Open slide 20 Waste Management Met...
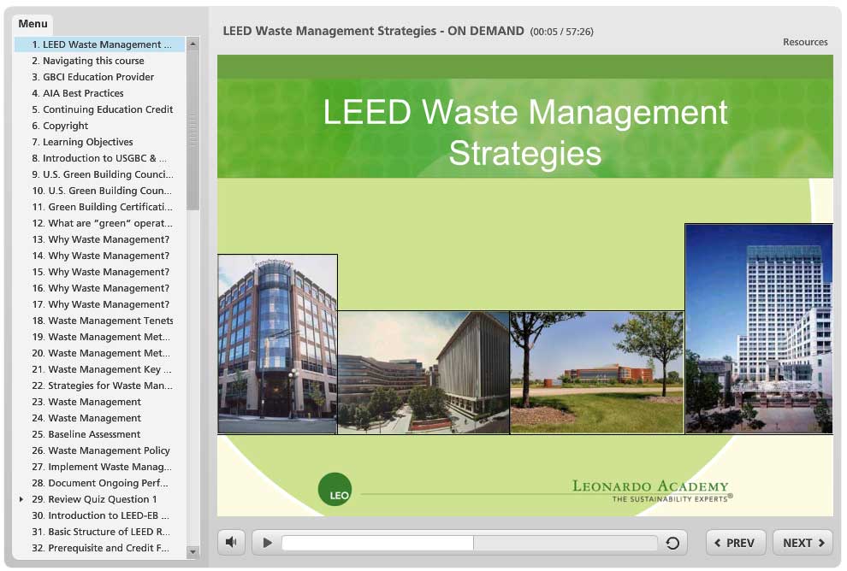This screenshot has height=571, width=847. [99, 353]
